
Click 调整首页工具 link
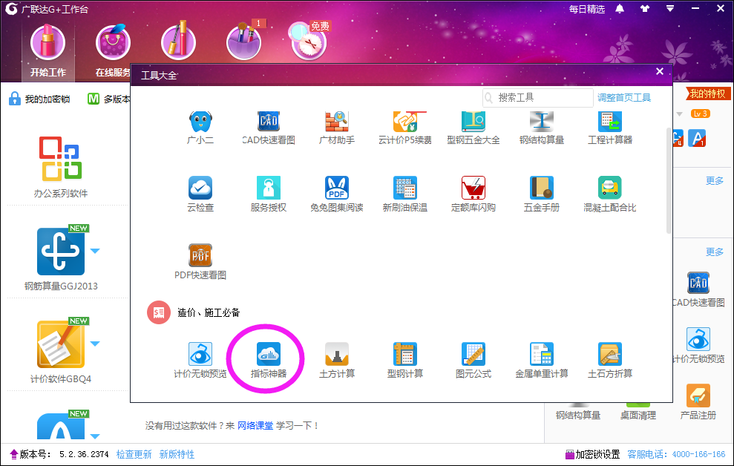point(624,98)
